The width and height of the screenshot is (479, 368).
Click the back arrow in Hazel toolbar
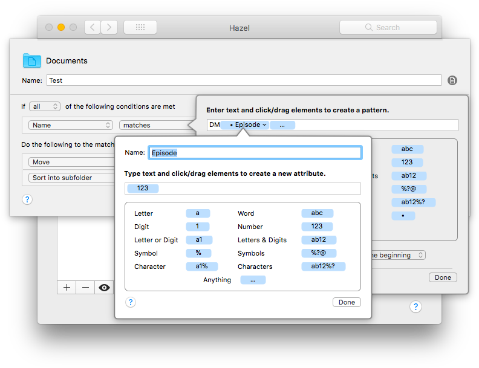click(93, 27)
